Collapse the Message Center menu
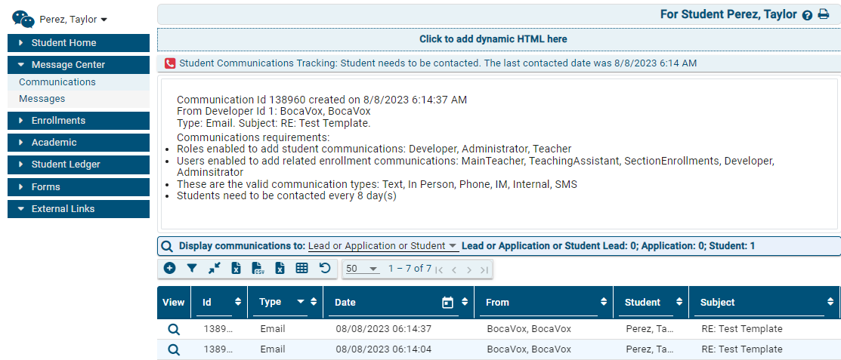This screenshot has width=841, height=360. click(79, 65)
